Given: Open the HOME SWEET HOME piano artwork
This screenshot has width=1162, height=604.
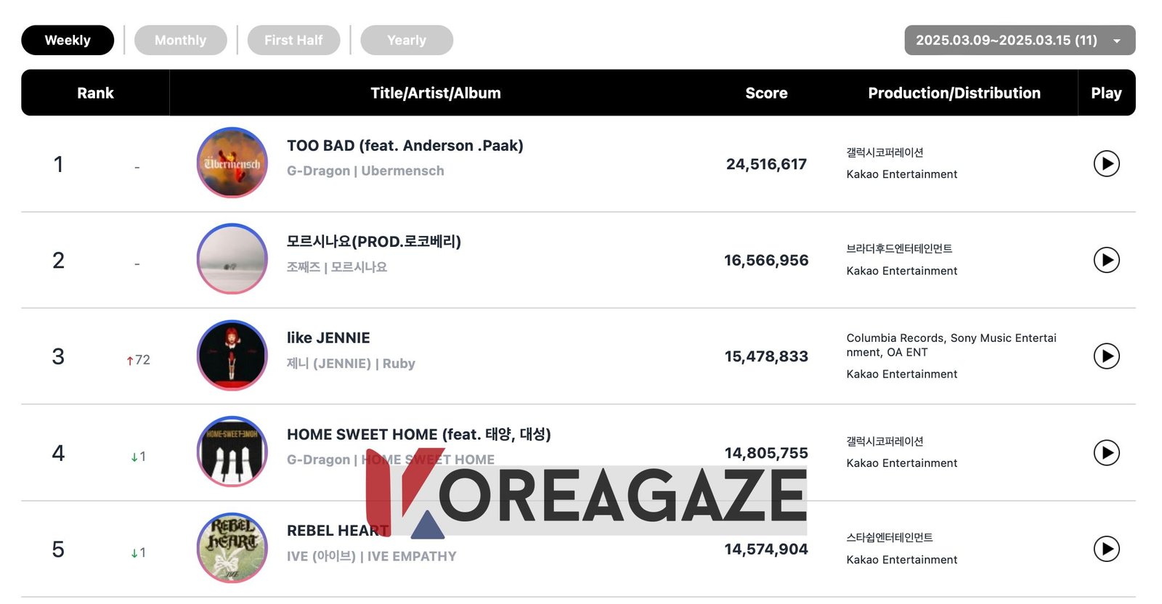Looking at the screenshot, I should tap(232, 452).
